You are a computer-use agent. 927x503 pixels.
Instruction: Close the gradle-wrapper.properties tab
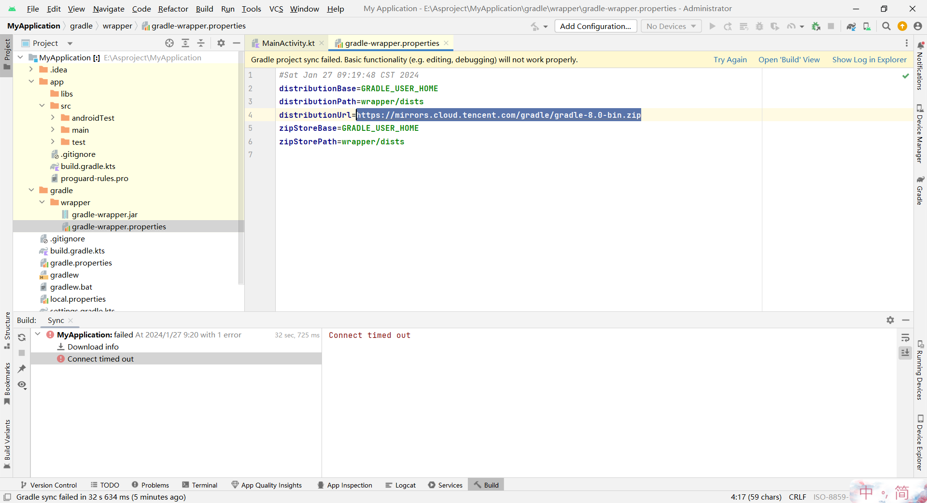pos(446,43)
